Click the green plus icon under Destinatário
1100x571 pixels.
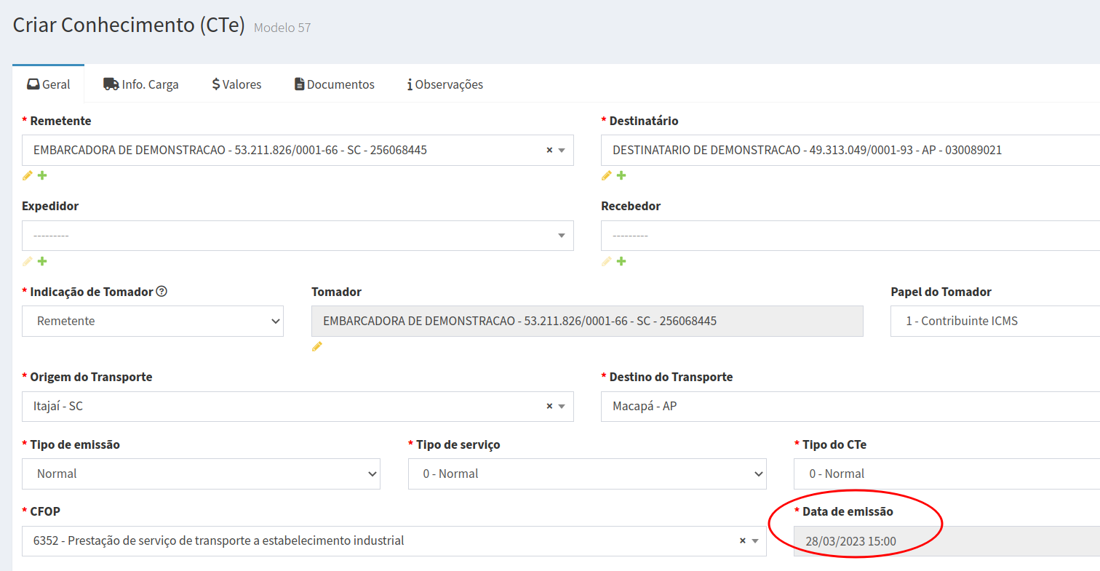621,175
